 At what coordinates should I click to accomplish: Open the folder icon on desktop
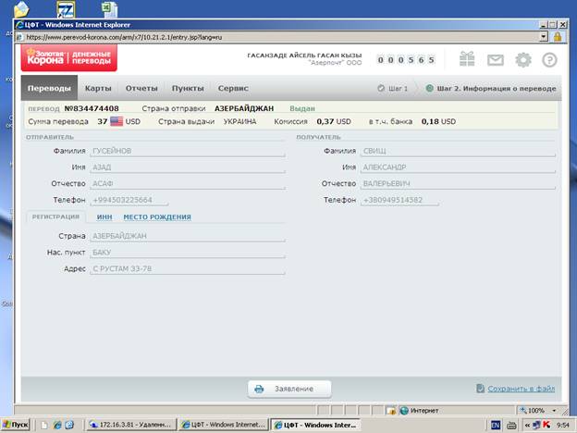[x=21, y=9]
